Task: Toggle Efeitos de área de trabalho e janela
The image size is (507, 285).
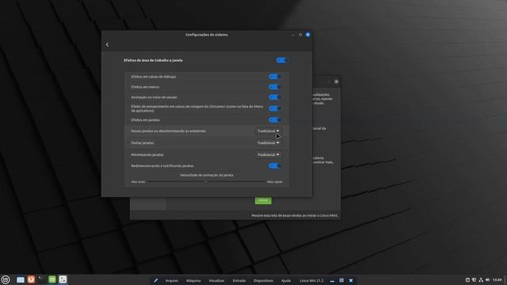Action: pyautogui.click(x=282, y=60)
